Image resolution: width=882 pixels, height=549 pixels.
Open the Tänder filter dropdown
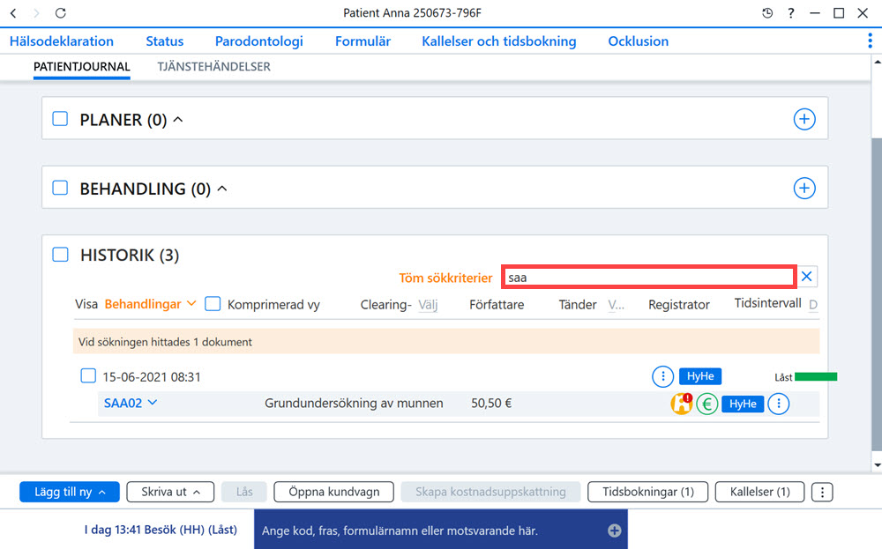tap(616, 305)
